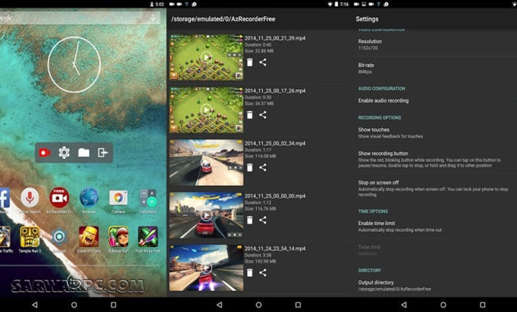The height and width of the screenshot is (312, 517).
Task: Play thumbnail of 2014_11_25_00_21_39.mp4
Action: pyautogui.click(x=206, y=57)
